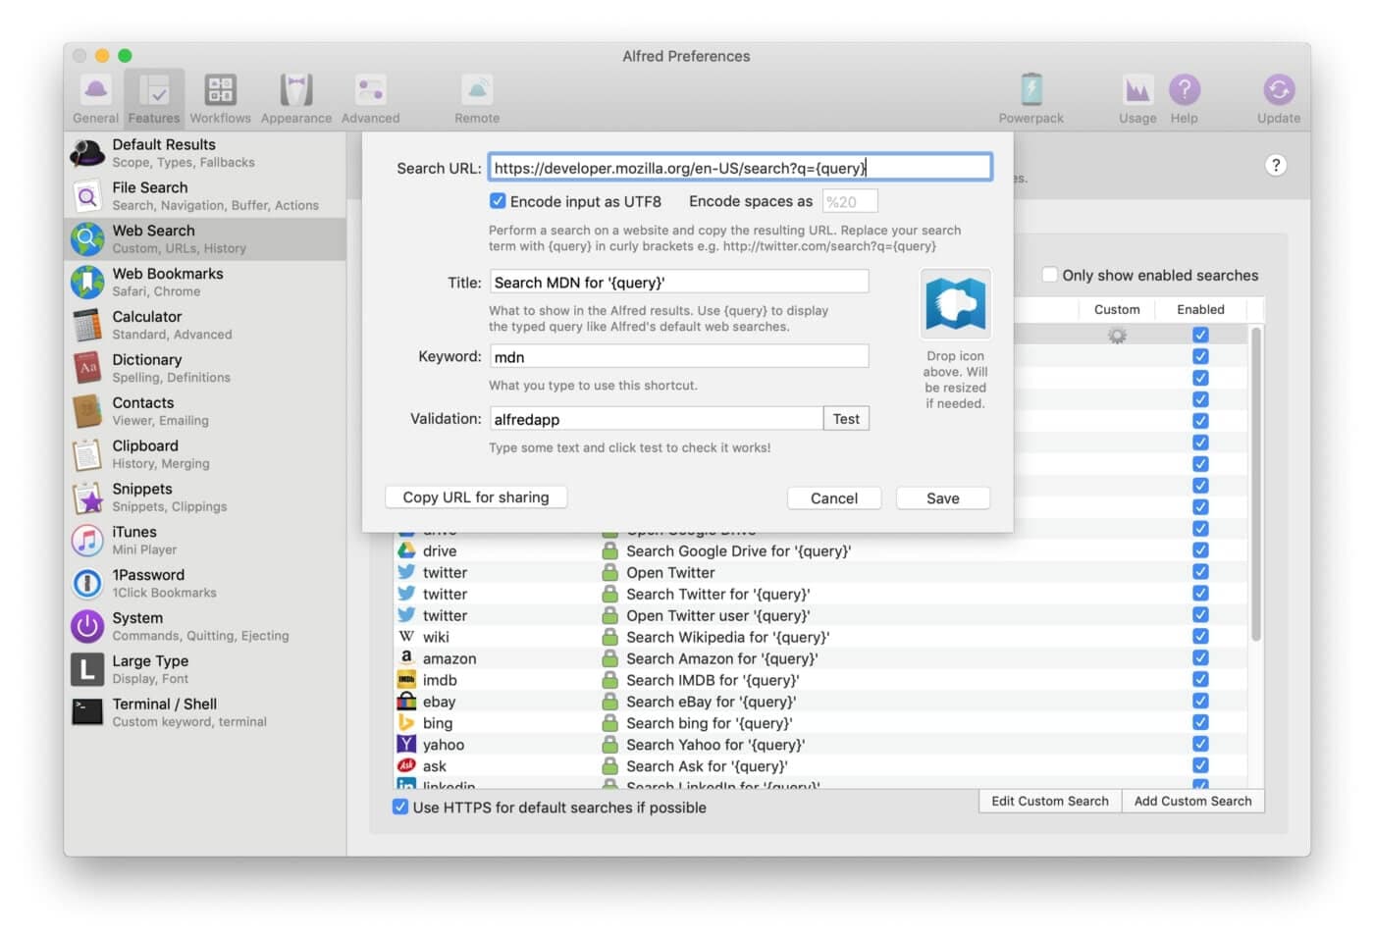The height and width of the screenshot is (940, 1374).
Task: Click the Validation text field
Action: (x=657, y=419)
